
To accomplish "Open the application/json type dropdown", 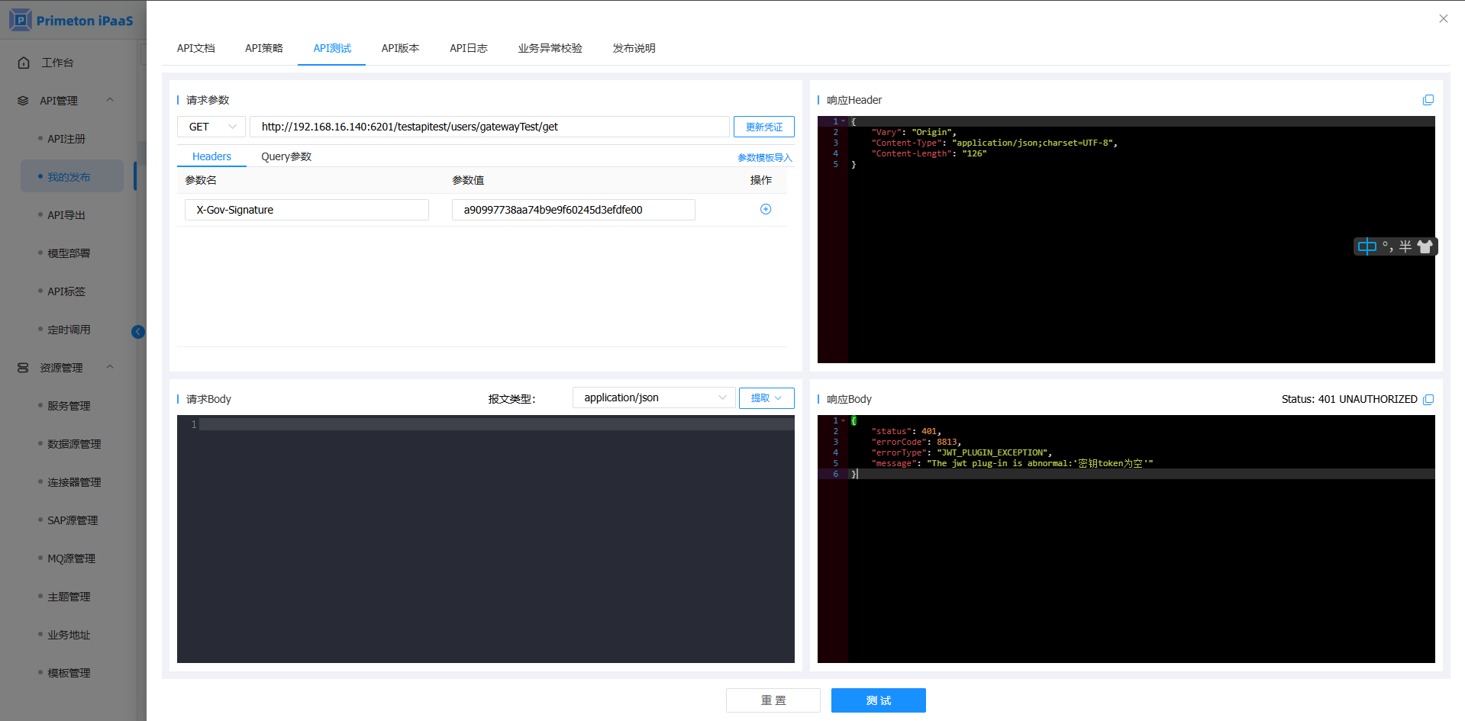I will (x=653, y=398).
